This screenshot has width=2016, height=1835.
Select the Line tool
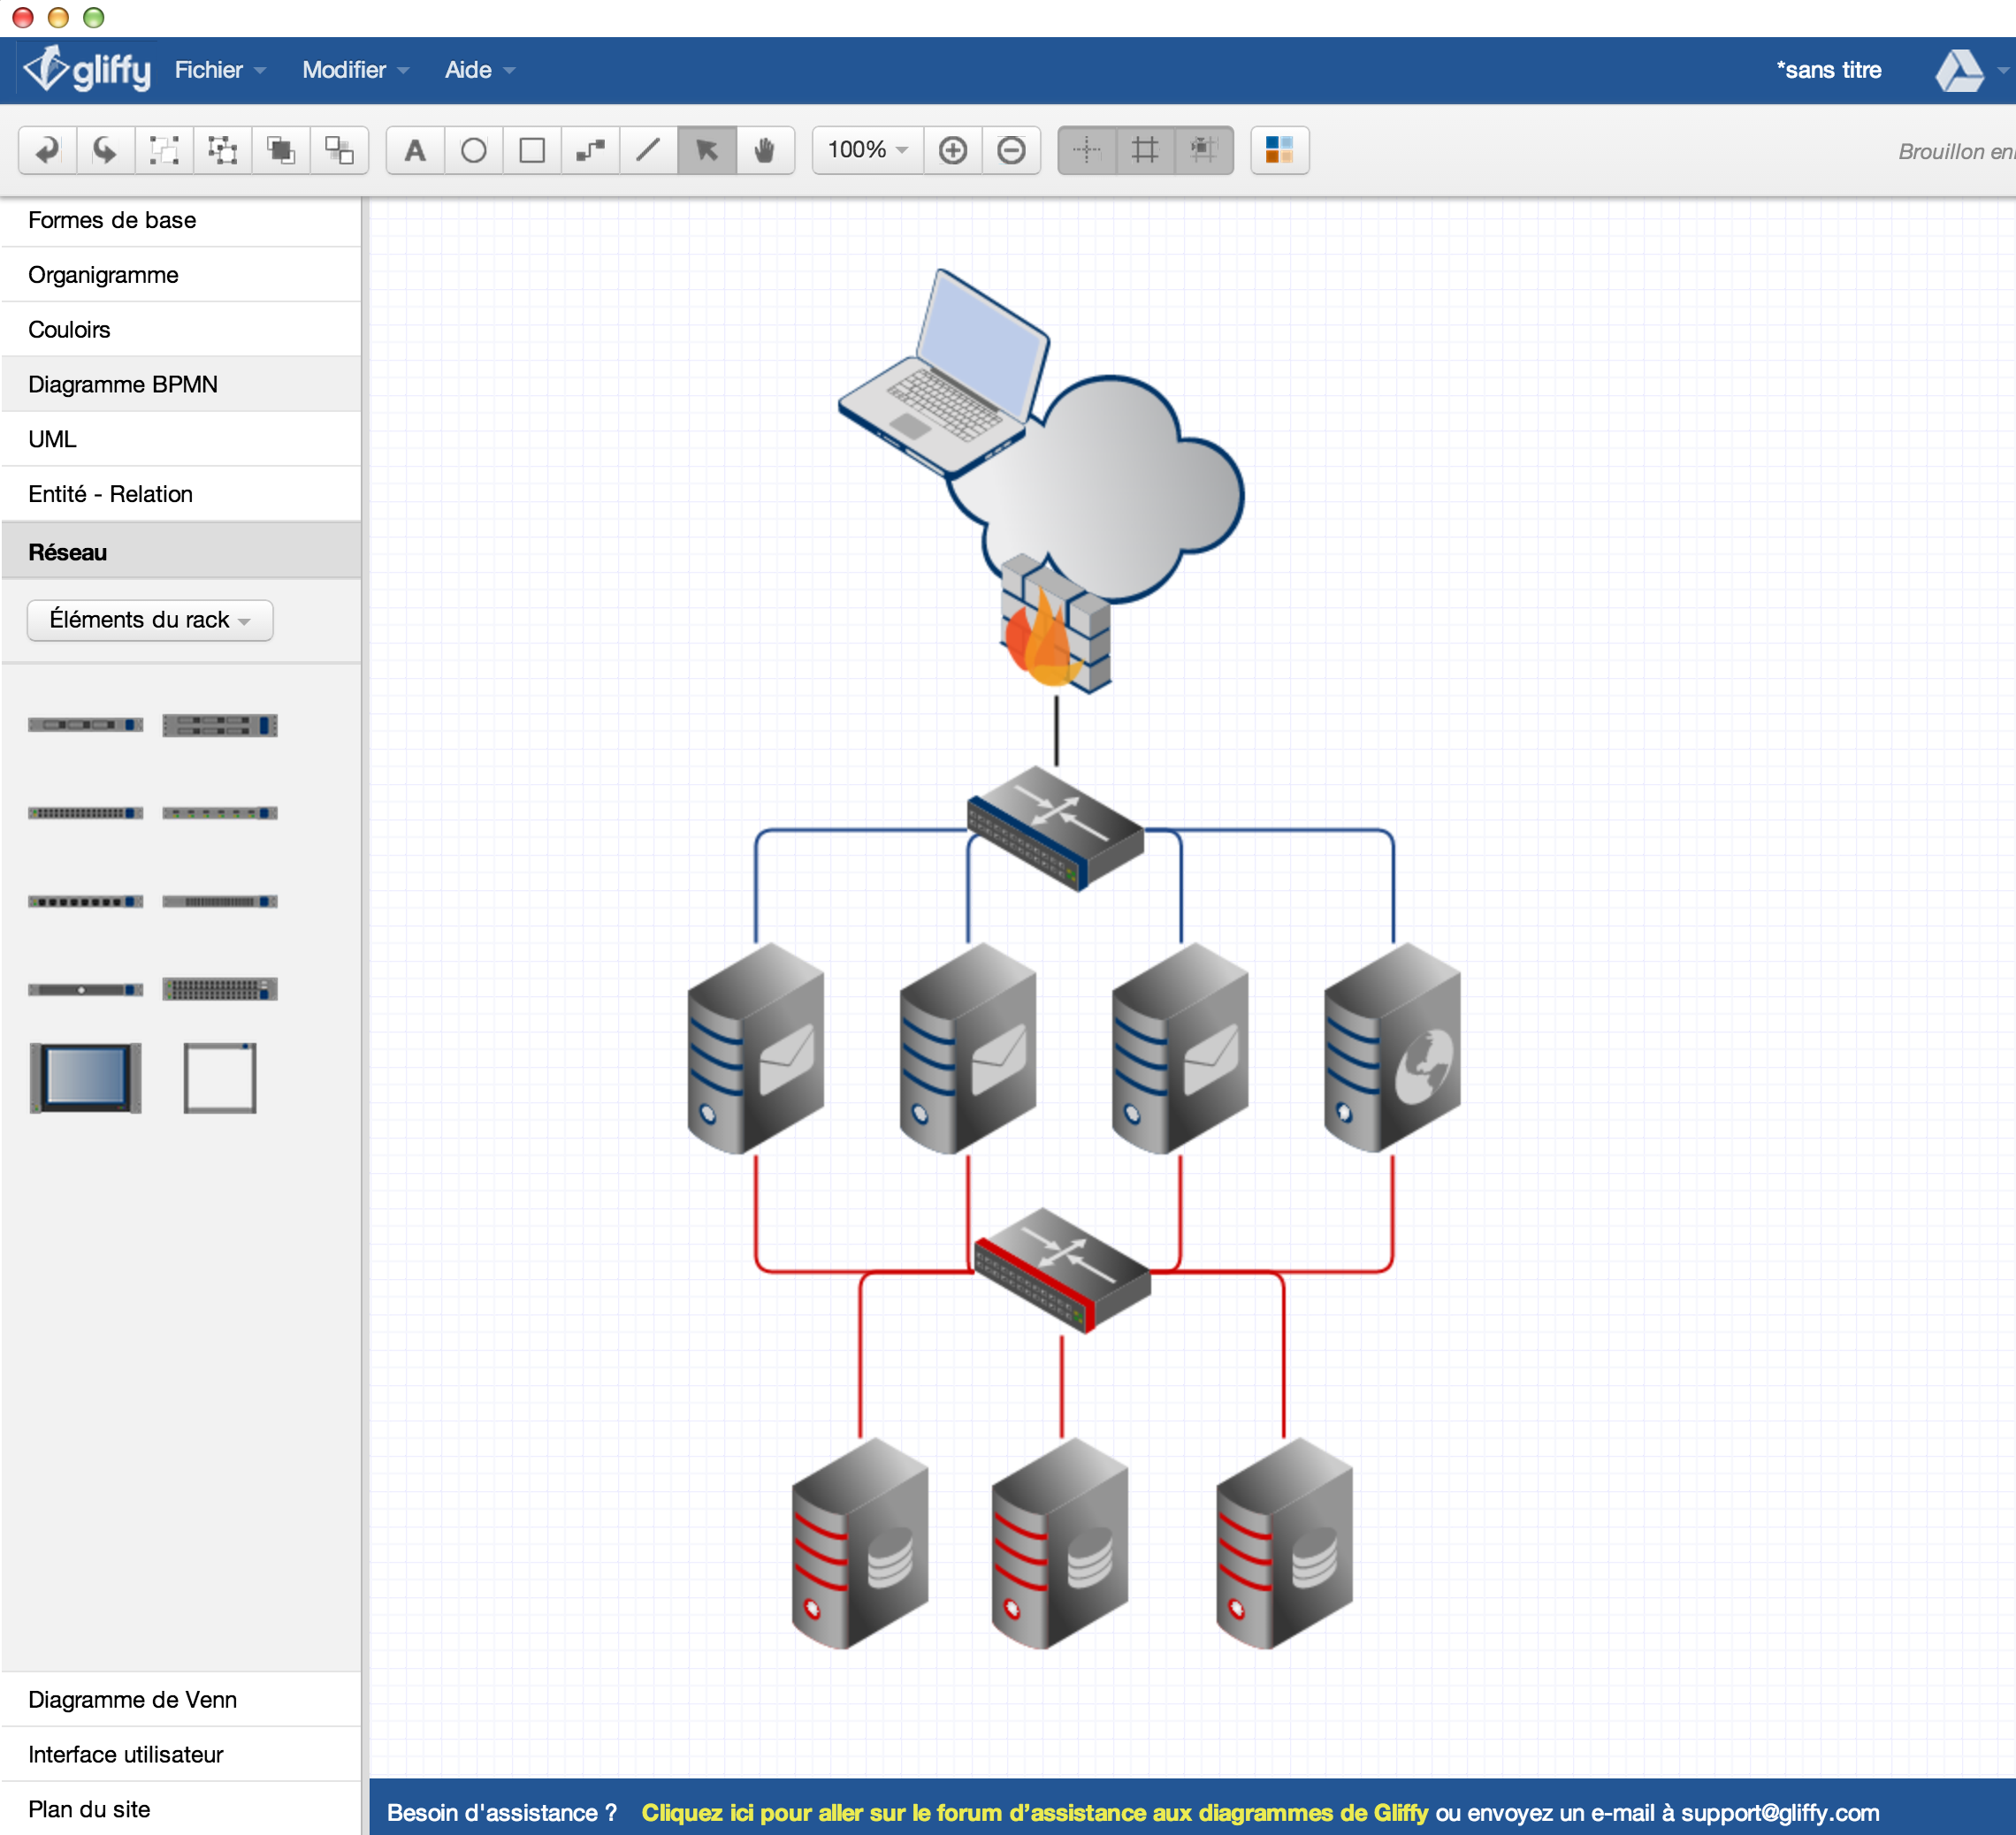pyautogui.click(x=648, y=151)
